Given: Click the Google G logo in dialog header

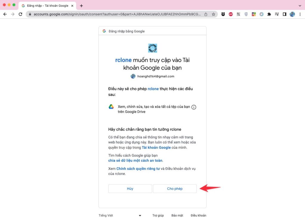Looking at the screenshot, I should pos(104,31).
